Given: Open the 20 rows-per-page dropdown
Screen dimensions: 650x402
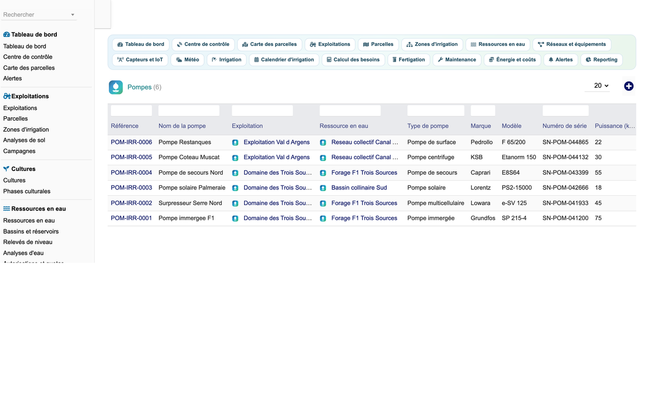Looking at the screenshot, I should [597, 86].
